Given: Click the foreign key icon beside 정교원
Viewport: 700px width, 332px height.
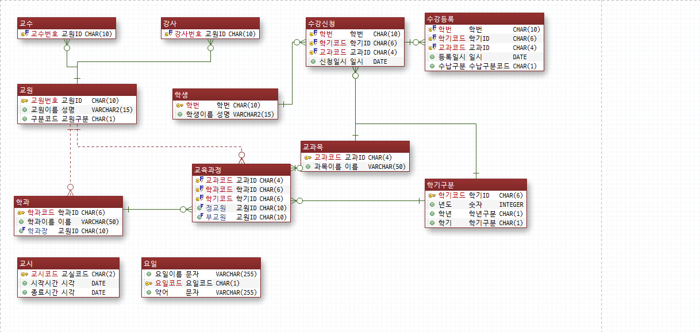Looking at the screenshot, I should click(x=200, y=208).
